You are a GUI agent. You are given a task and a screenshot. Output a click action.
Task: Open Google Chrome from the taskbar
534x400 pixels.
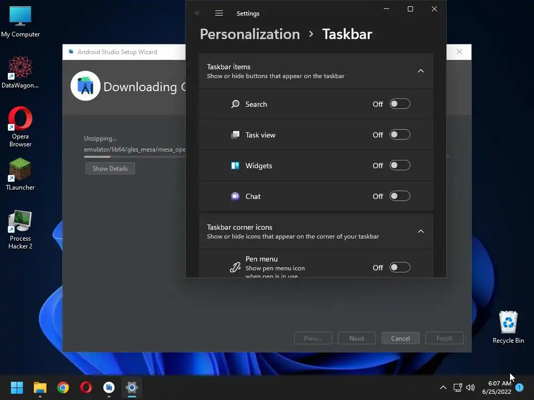[x=63, y=387]
